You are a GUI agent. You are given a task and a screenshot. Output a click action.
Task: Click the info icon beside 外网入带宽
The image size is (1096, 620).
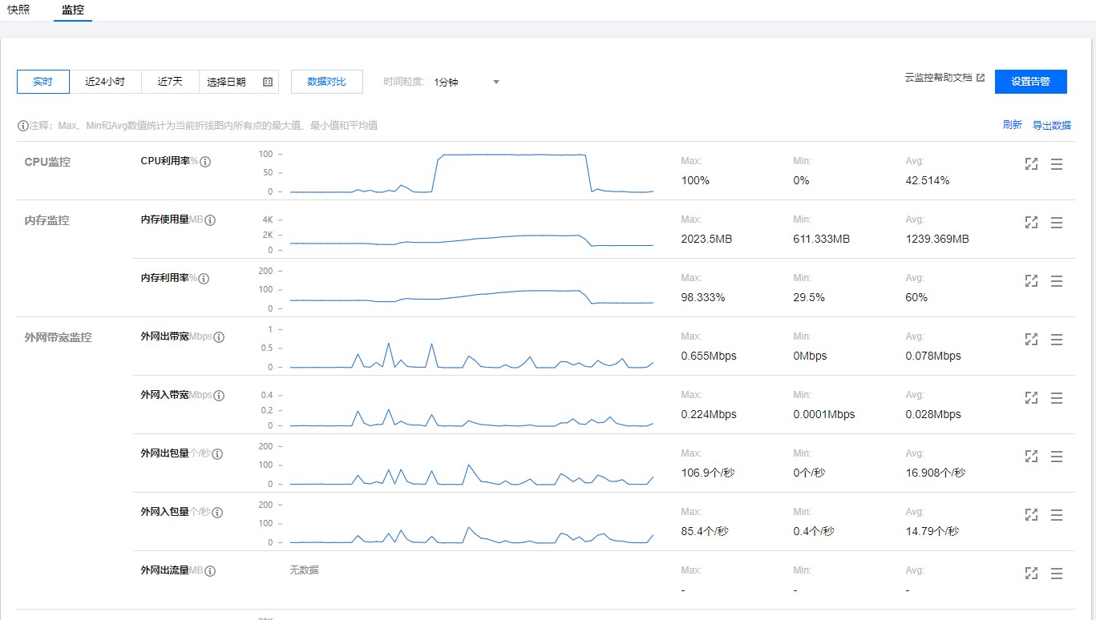pyautogui.click(x=219, y=396)
